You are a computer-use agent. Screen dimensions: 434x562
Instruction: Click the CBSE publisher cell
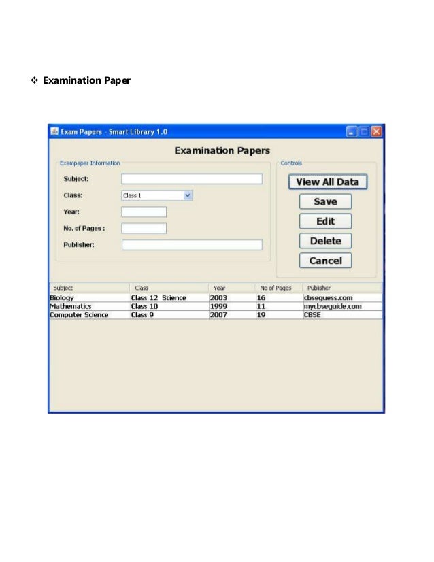click(343, 315)
